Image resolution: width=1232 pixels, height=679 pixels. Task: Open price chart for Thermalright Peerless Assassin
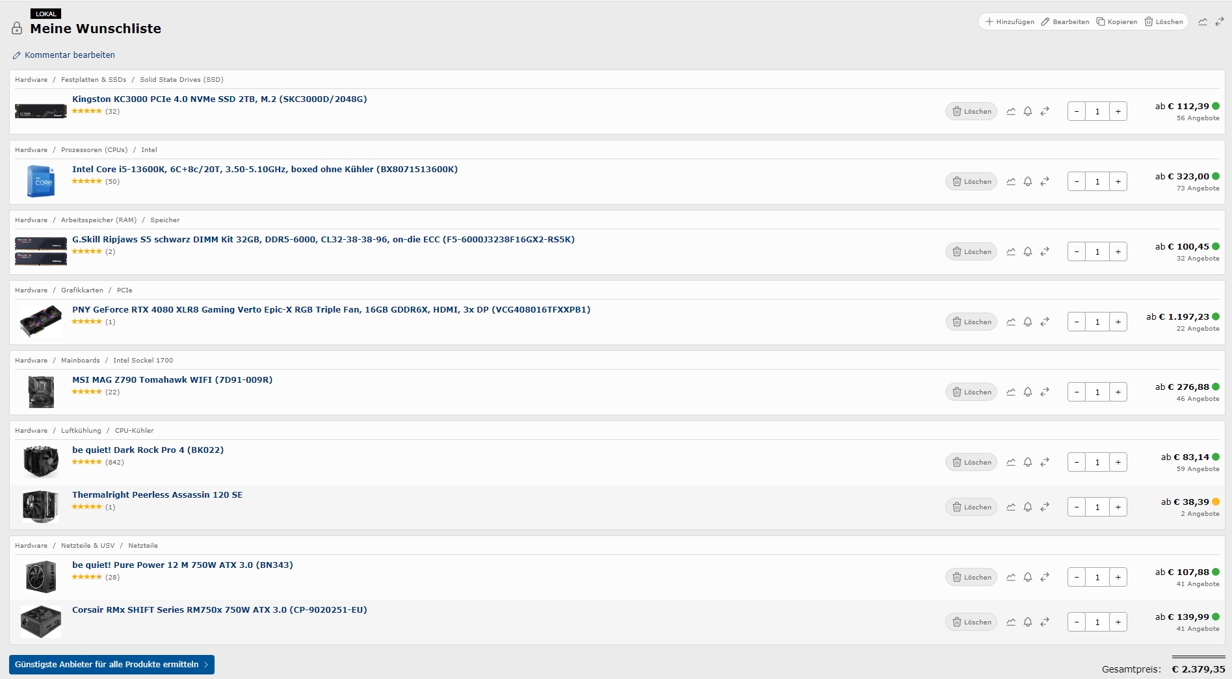(1011, 507)
